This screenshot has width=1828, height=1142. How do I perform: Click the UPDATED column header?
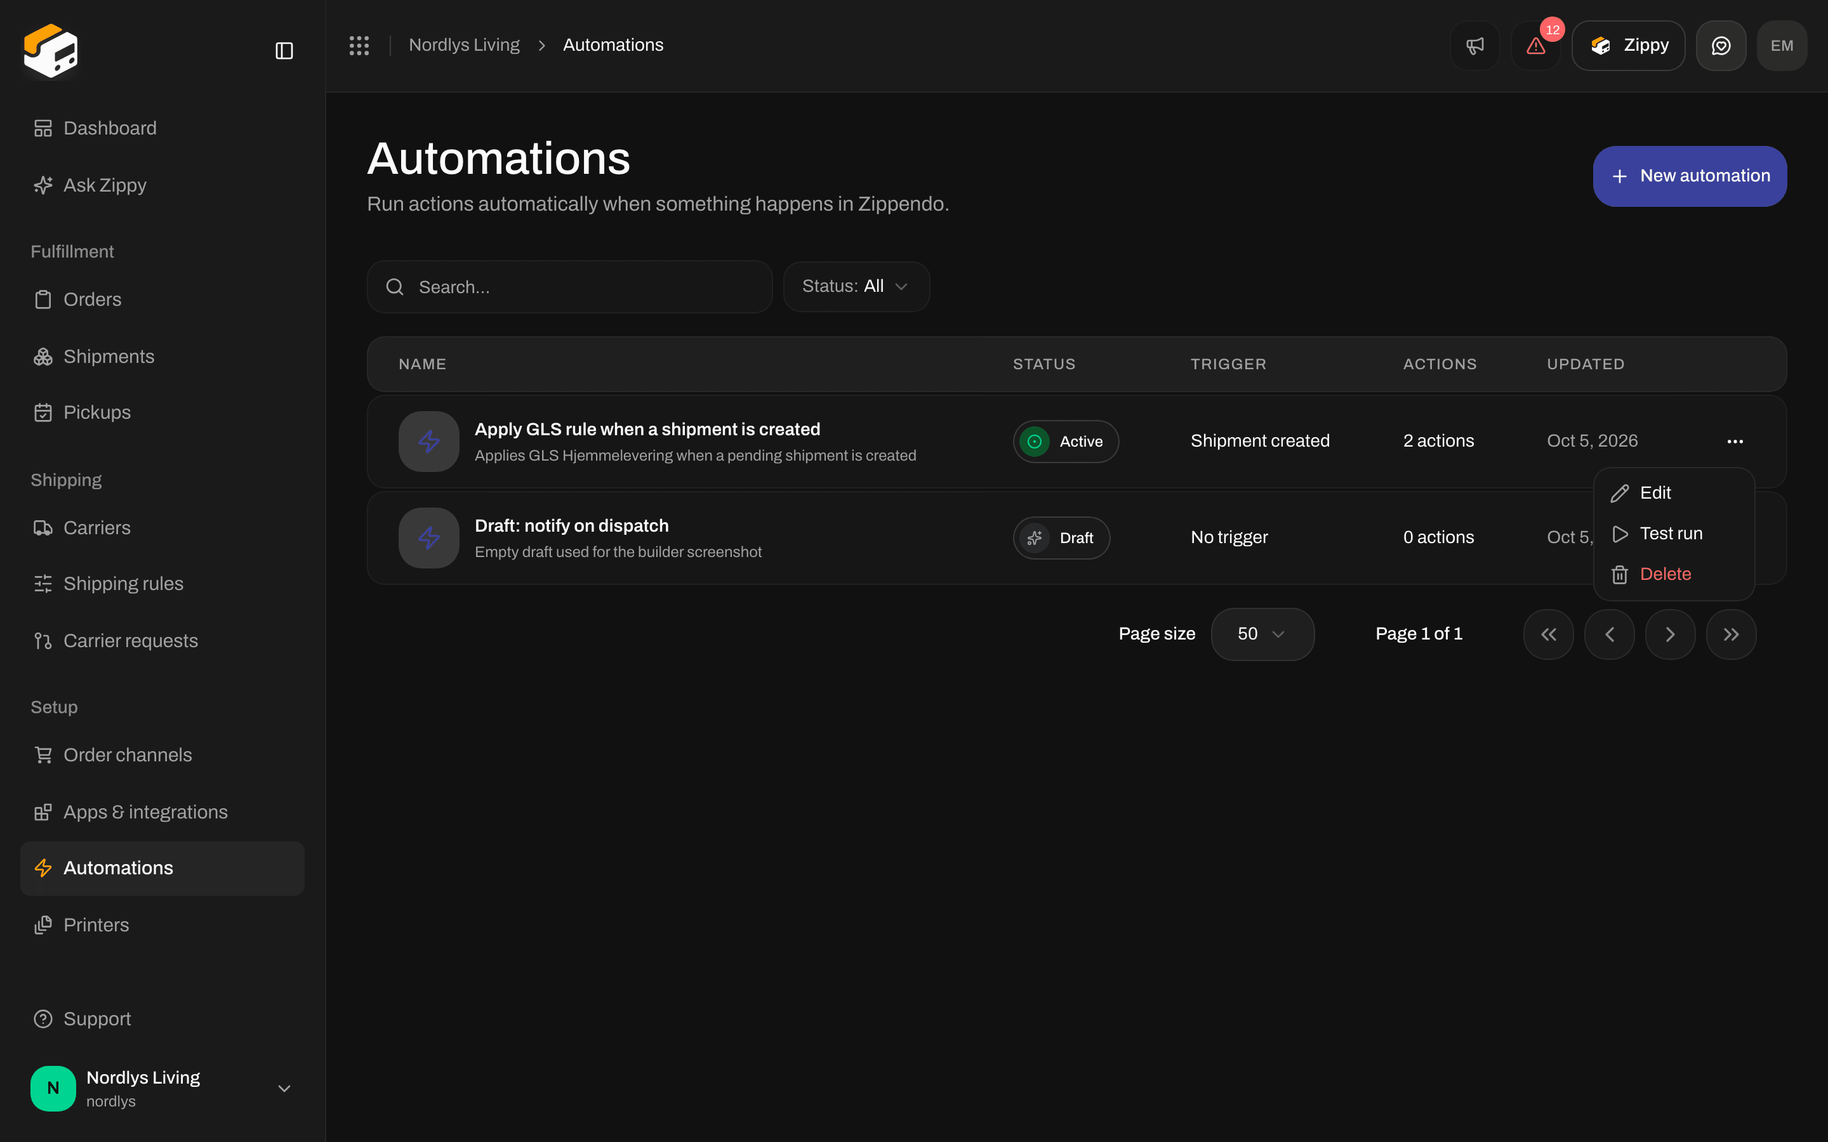pos(1586,364)
